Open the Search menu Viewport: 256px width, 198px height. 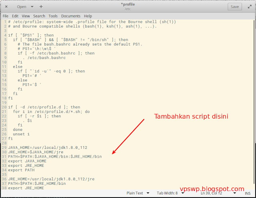[39, 16]
